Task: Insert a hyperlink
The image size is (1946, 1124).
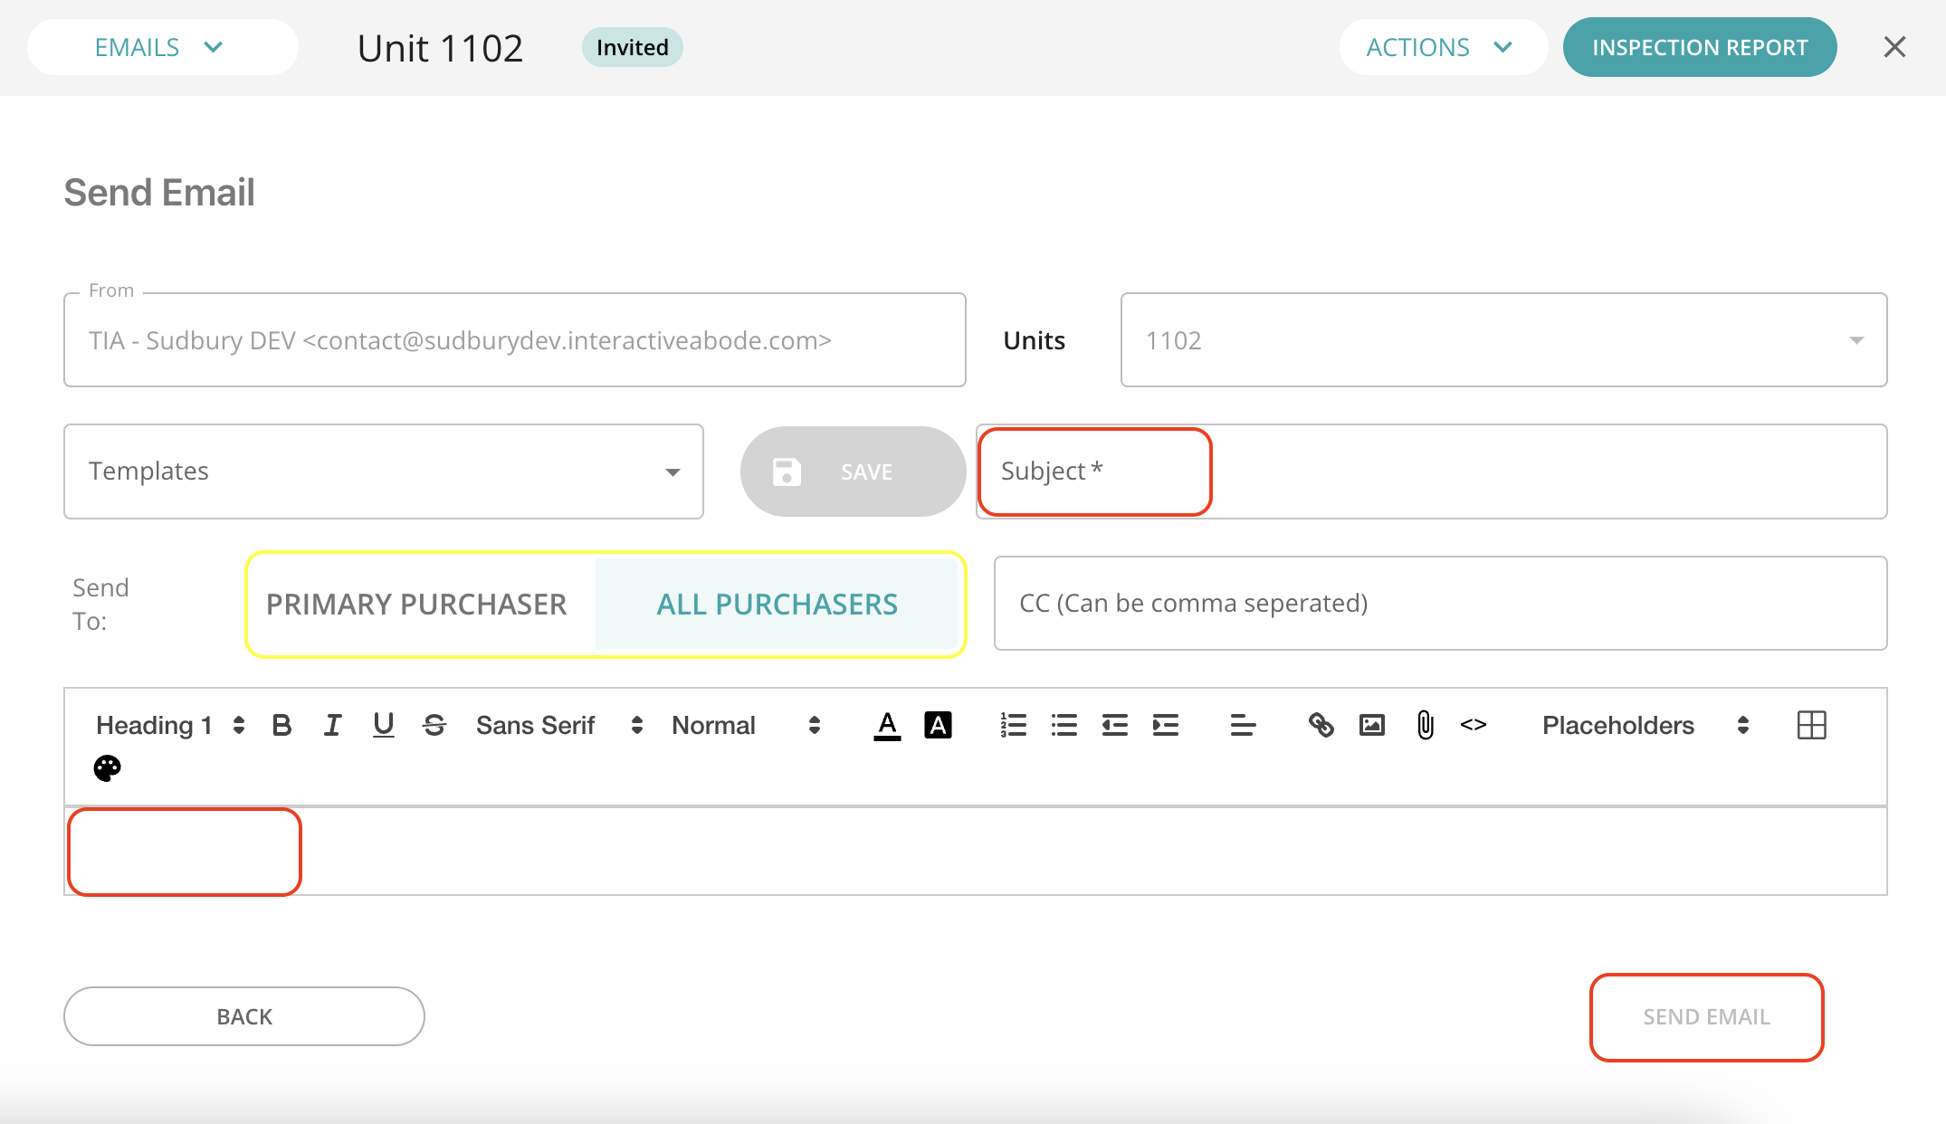Action: (1321, 725)
